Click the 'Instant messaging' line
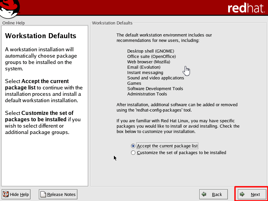Viewport: 268px width, 201px height. 145,72
